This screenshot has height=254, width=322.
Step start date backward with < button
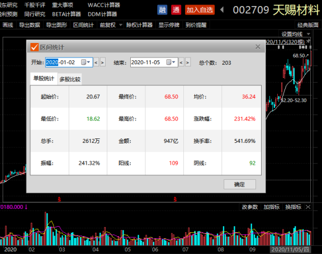(x=96, y=63)
